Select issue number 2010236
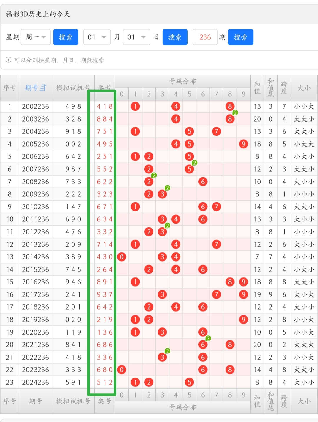This screenshot has height=422, width=318. 35,207
